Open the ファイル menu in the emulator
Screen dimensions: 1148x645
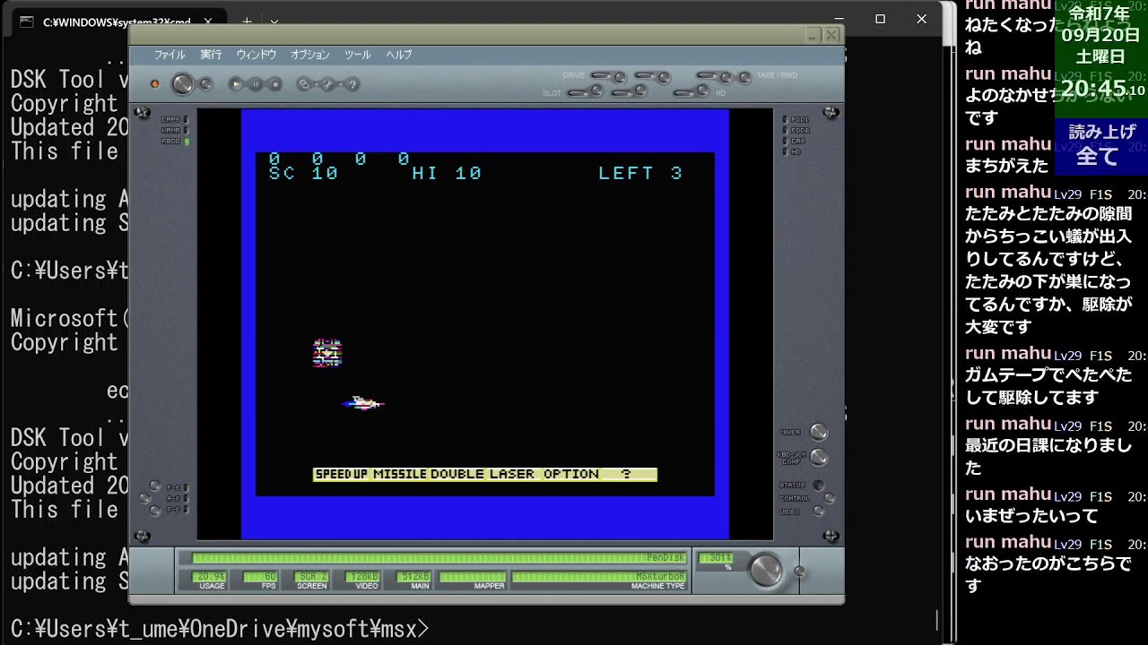pyautogui.click(x=169, y=55)
